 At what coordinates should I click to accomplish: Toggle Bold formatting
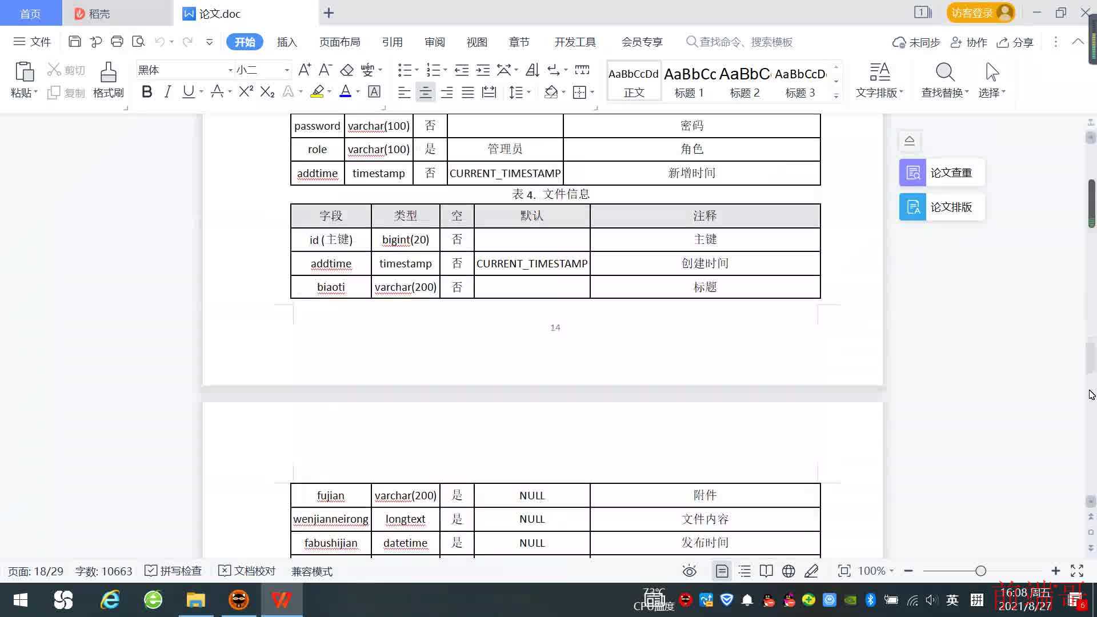click(147, 91)
